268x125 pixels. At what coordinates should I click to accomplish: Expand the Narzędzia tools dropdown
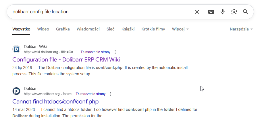[x=241, y=29]
